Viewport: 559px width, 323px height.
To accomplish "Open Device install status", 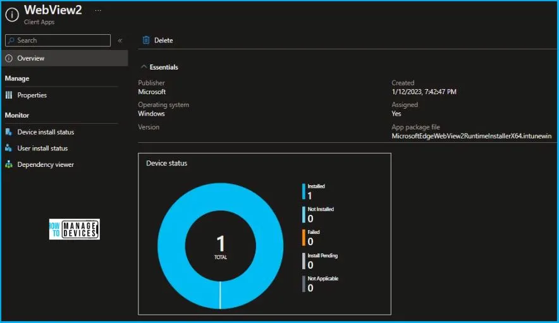I will click(46, 132).
